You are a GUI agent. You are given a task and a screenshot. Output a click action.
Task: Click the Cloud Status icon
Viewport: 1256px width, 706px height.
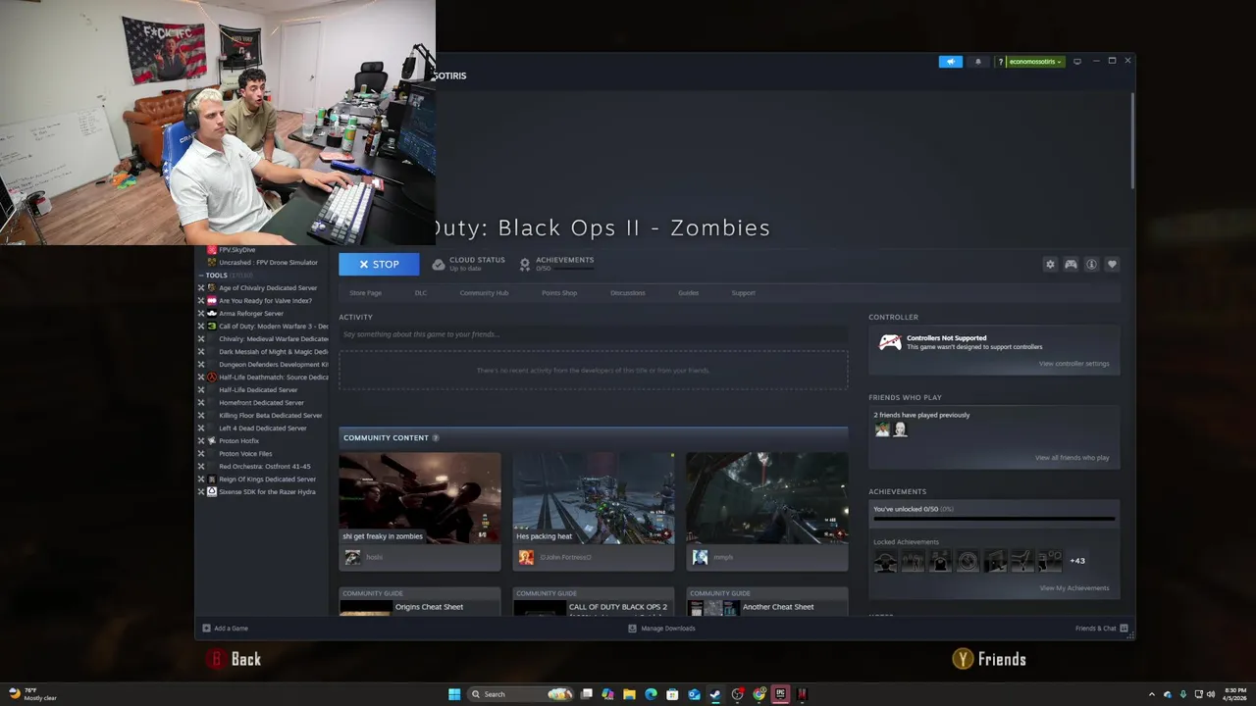[439, 265]
